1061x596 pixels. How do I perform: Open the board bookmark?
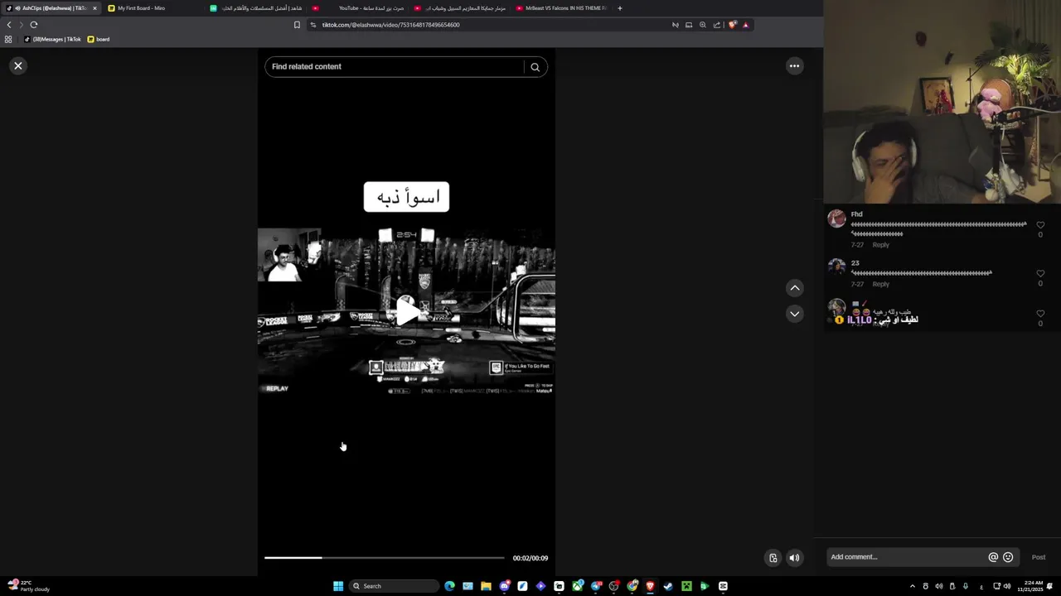[x=99, y=39]
